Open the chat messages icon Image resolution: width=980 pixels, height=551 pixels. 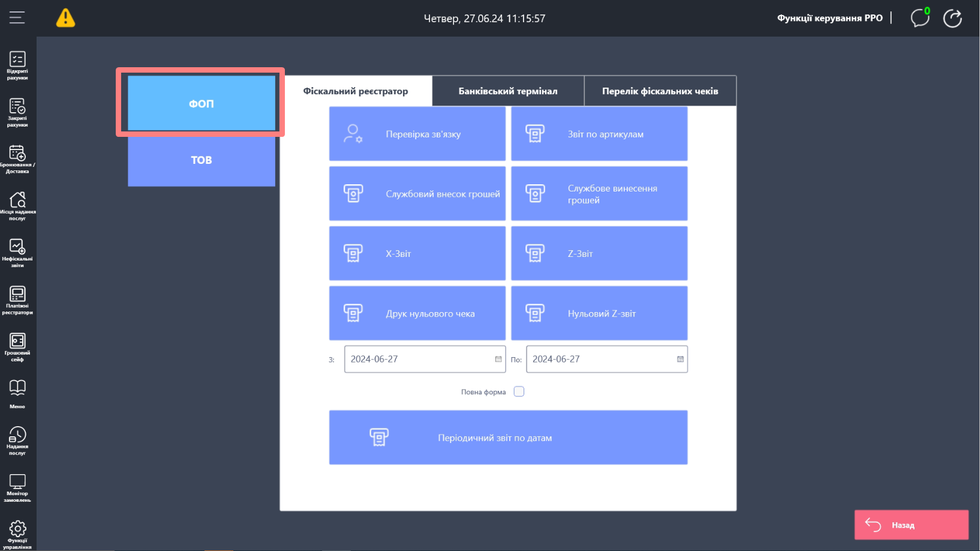coord(919,18)
